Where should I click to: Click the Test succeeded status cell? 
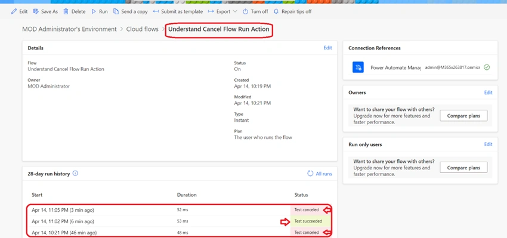tap(310, 221)
